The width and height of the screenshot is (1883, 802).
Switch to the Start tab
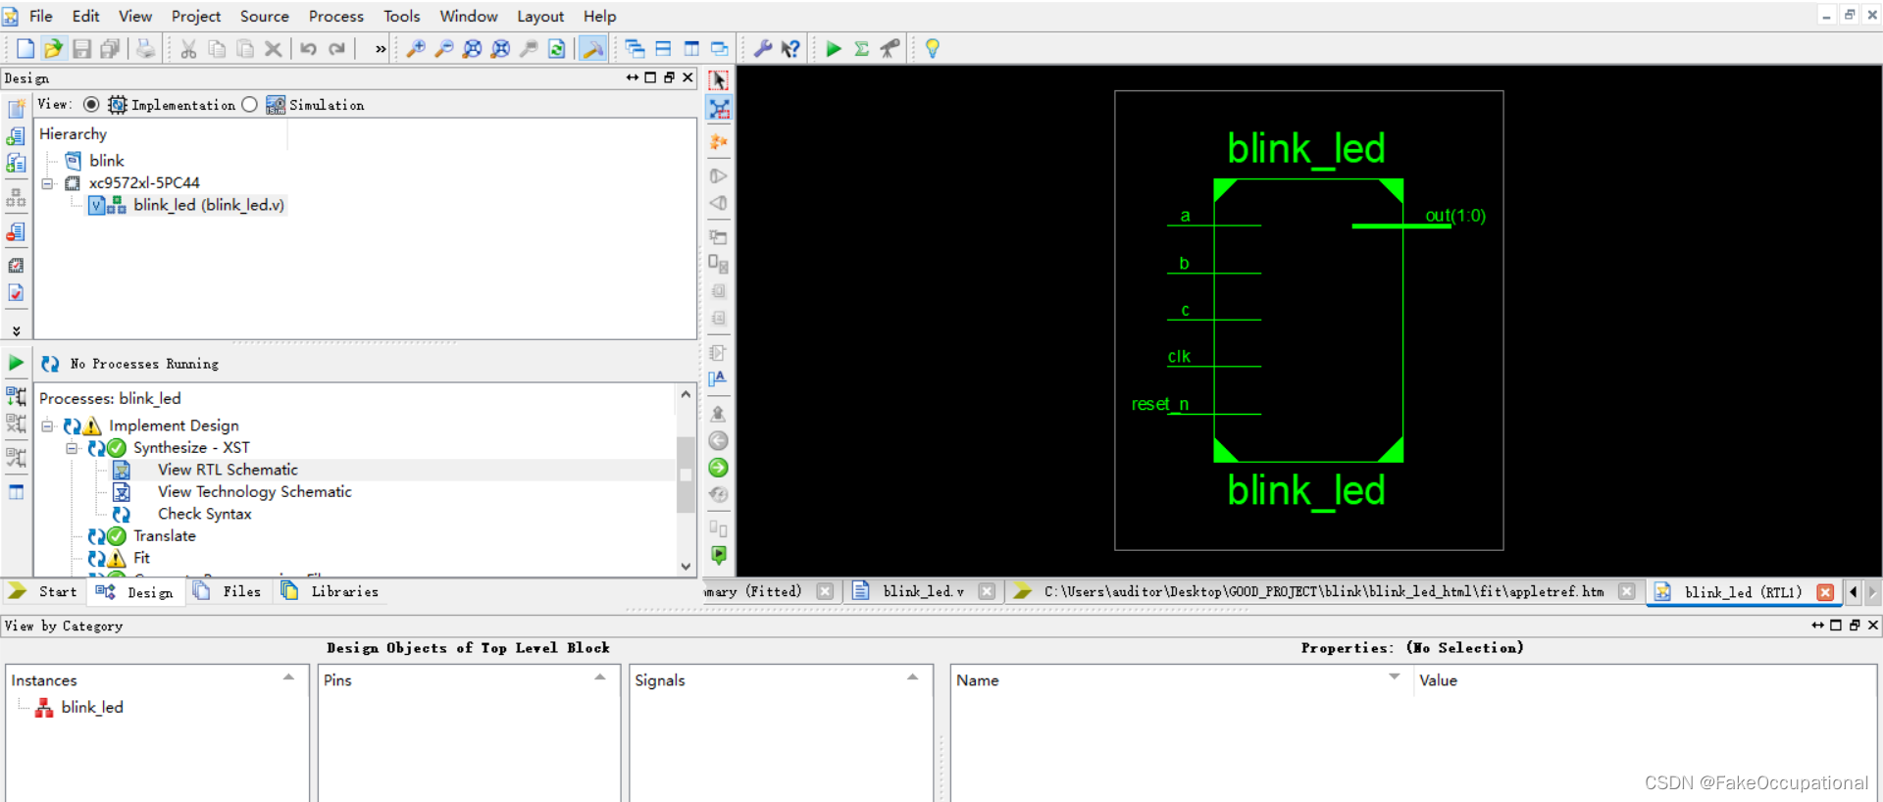43,592
